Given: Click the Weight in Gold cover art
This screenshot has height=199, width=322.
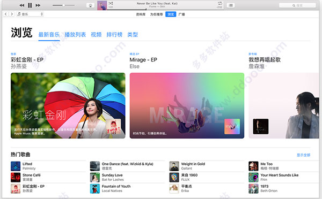Looking at the screenshot, I should [174, 166].
